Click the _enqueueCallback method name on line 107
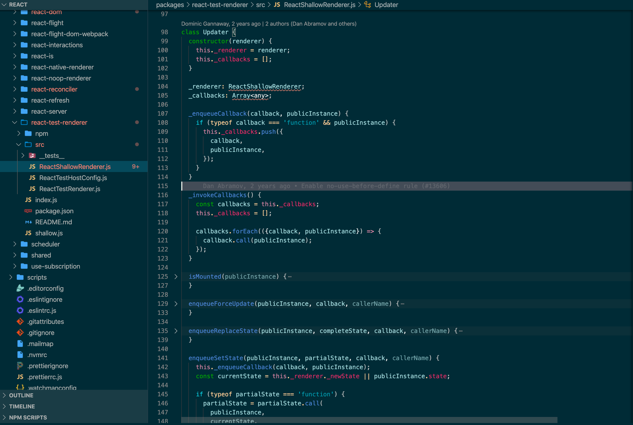 pos(218,114)
